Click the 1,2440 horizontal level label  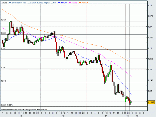point(4,81)
